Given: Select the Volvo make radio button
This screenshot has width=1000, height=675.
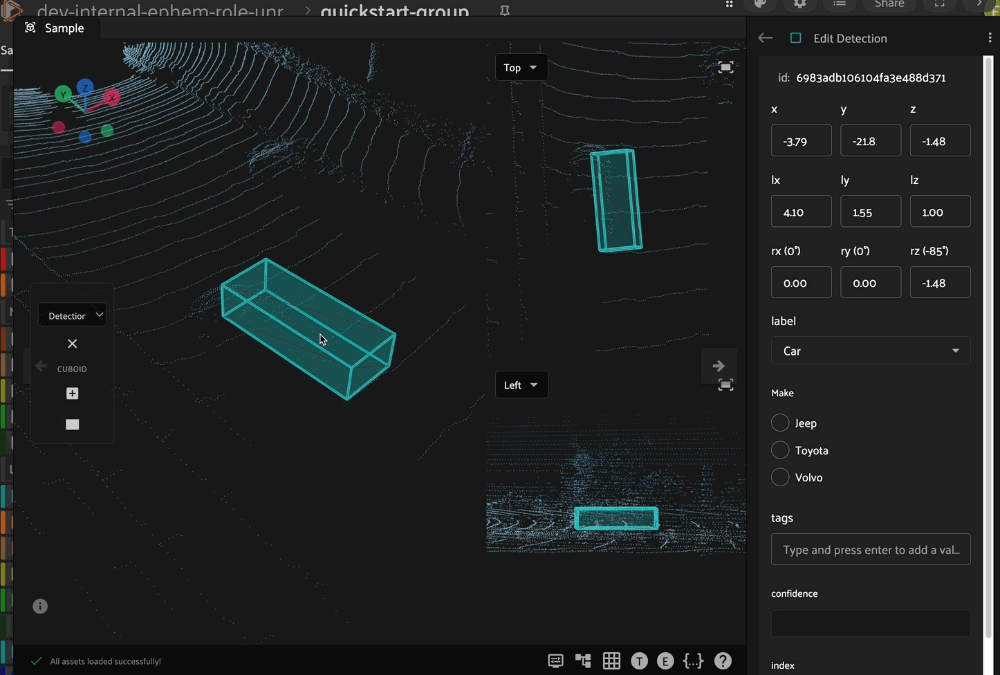Looking at the screenshot, I should [780, 477].
